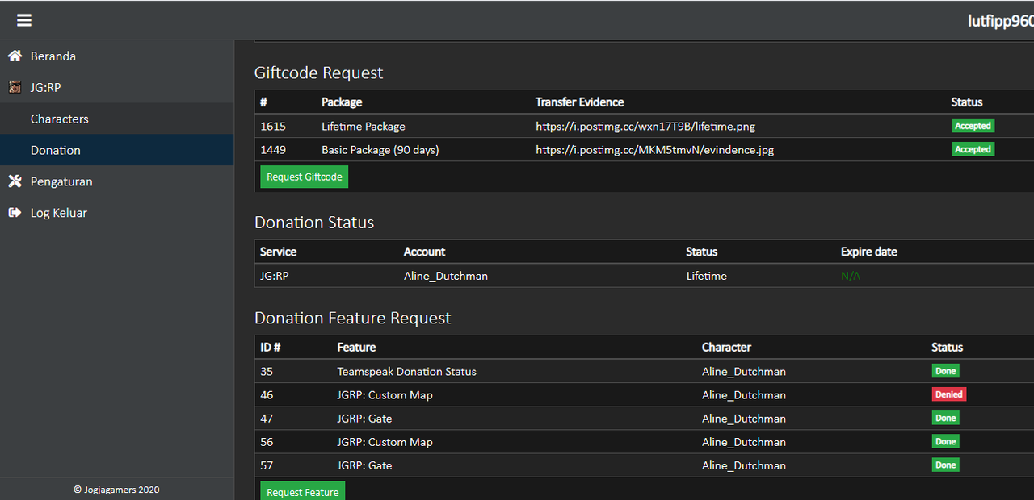This screenshot has height=500, width=1034.
Task: Select the Lifetime Package cell
Action: click(364, 127)
